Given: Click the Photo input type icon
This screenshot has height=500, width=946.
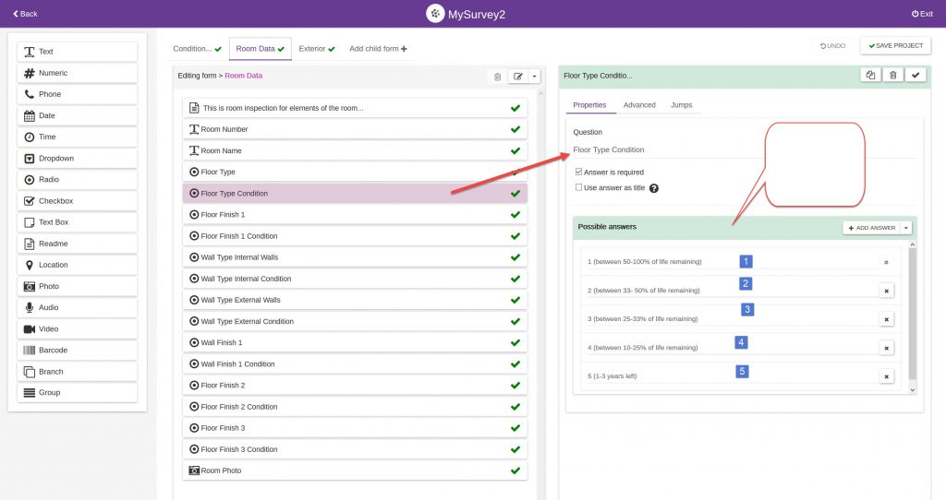Looking at the screenshot, I should [x=30, y=287].
